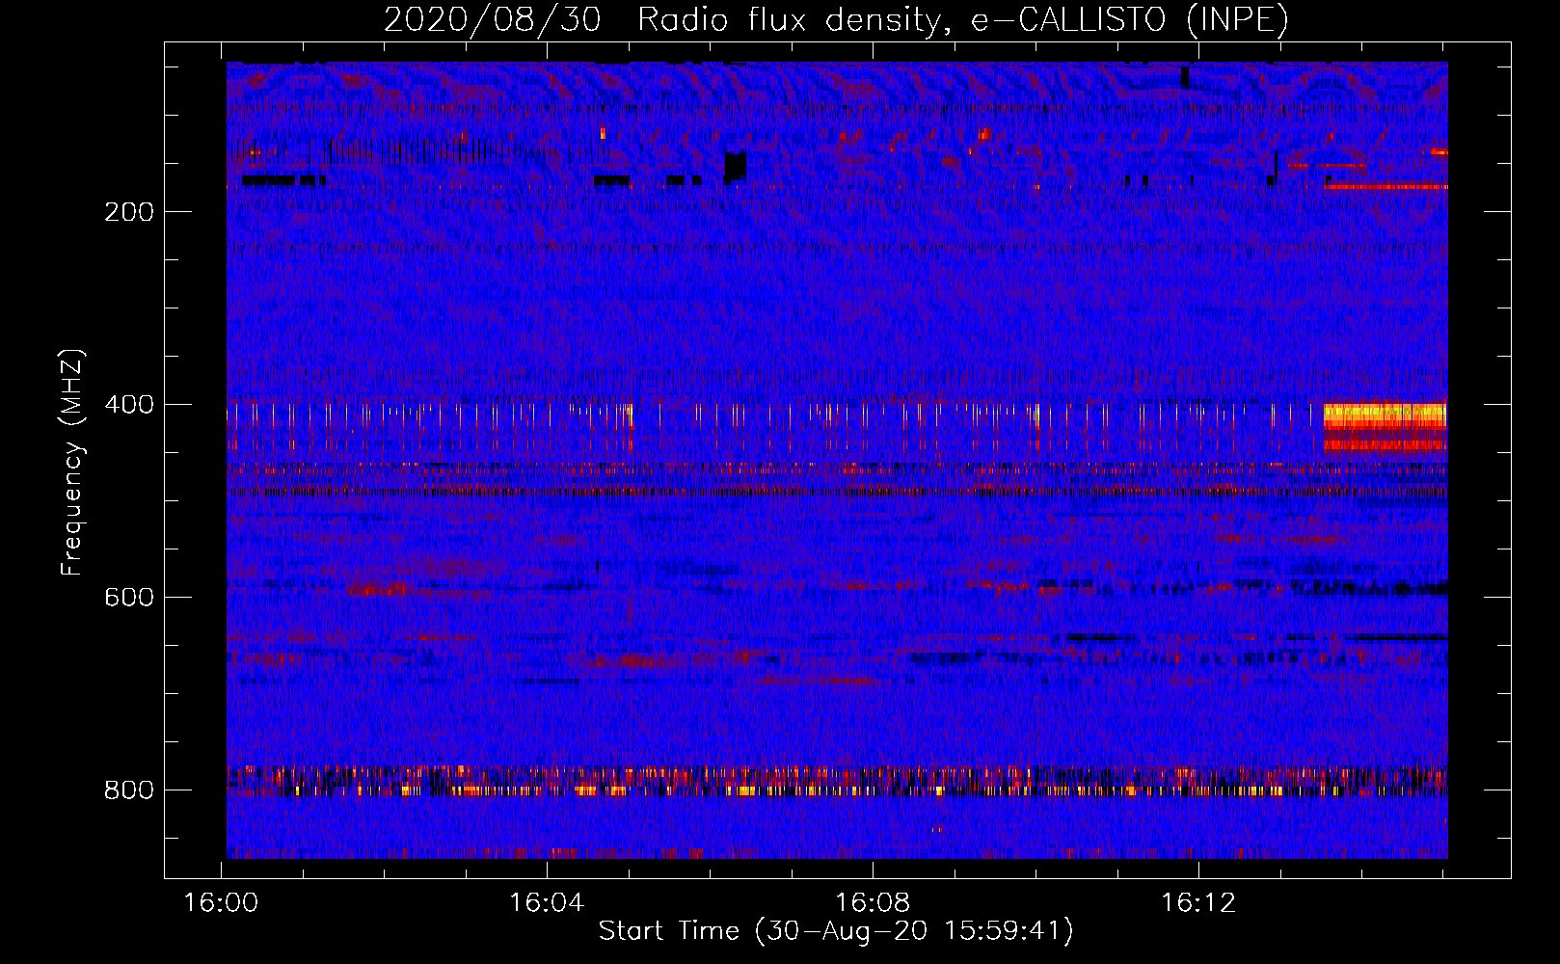
Task: Click the 200 frequency tick label
Action: pos(129,212)
